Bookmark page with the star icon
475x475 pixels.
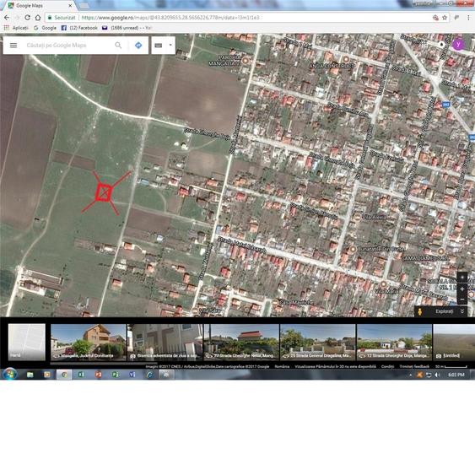tap(445, 18)
